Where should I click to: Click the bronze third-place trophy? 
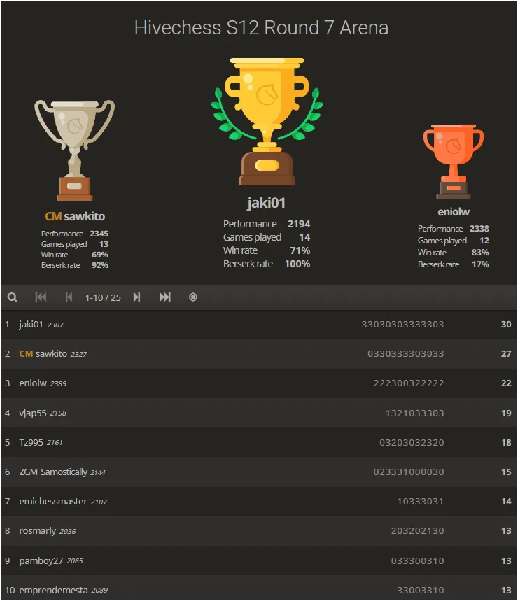tap(453, 162)
